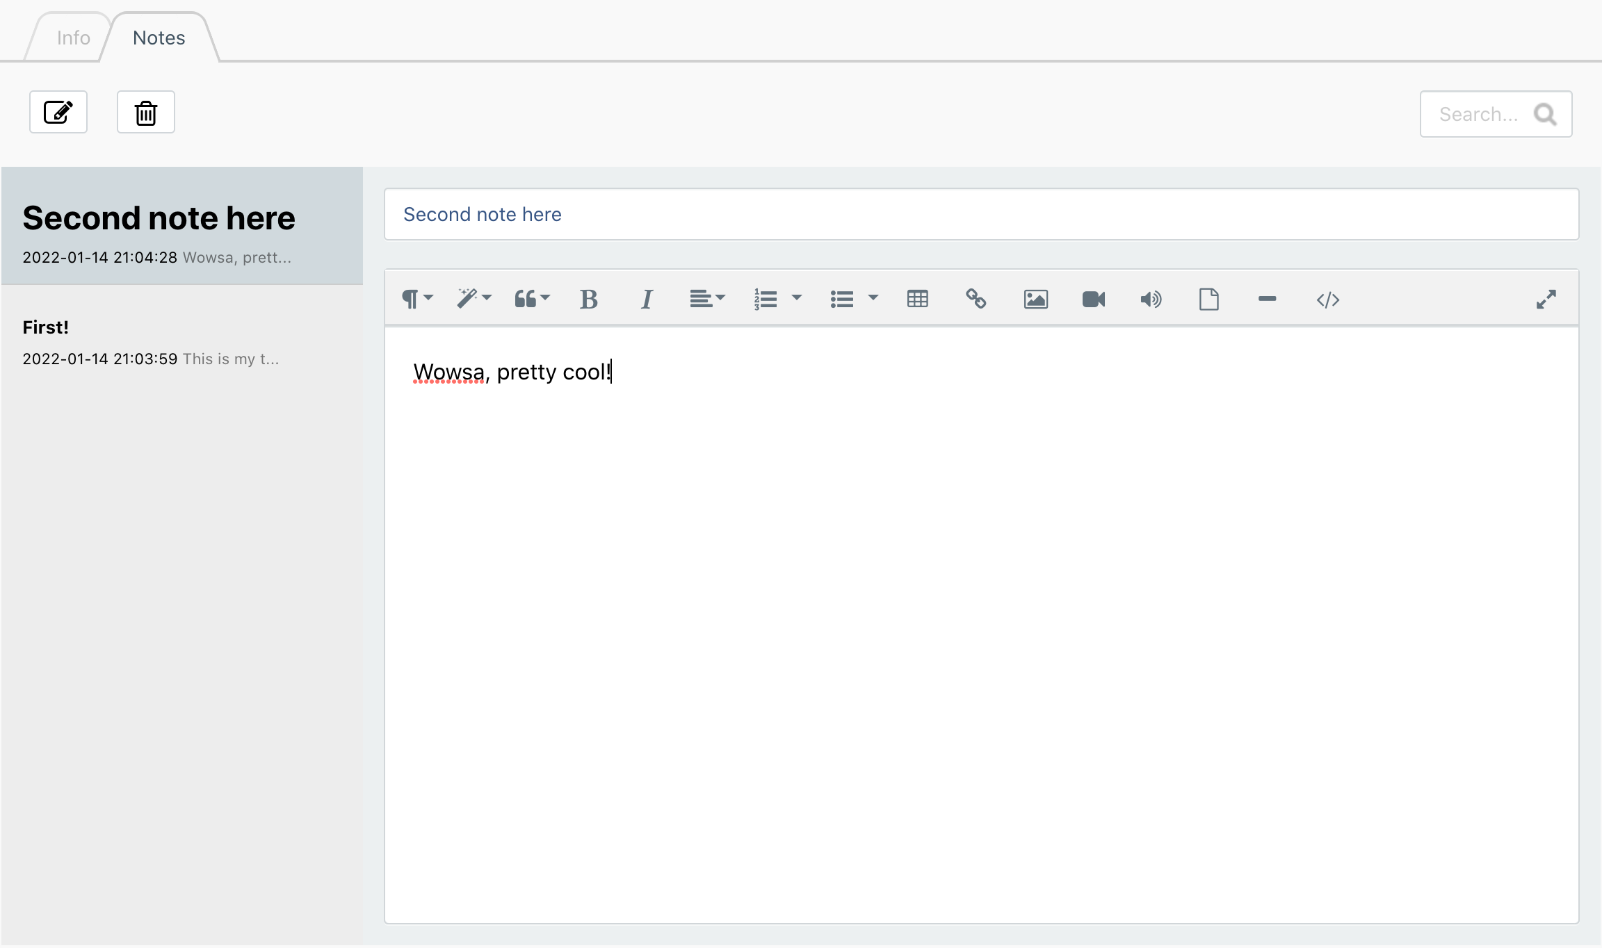Click the search magnifier icon

pyautogui.click(x=1545, y=114)
